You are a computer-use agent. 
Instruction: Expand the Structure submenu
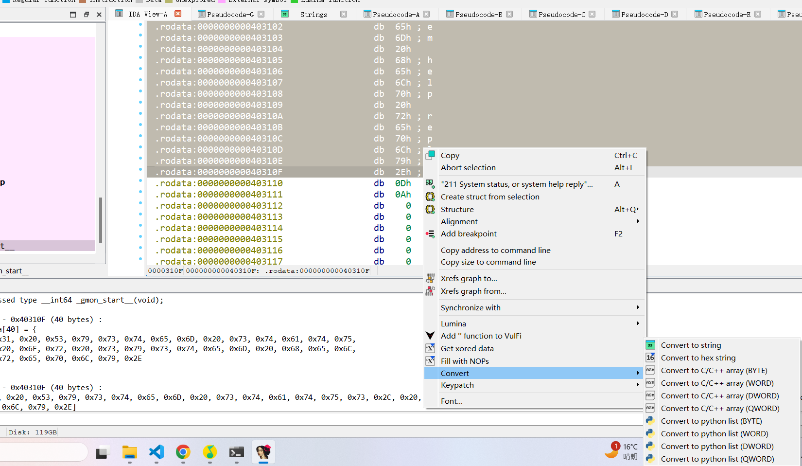pos(535,209)
